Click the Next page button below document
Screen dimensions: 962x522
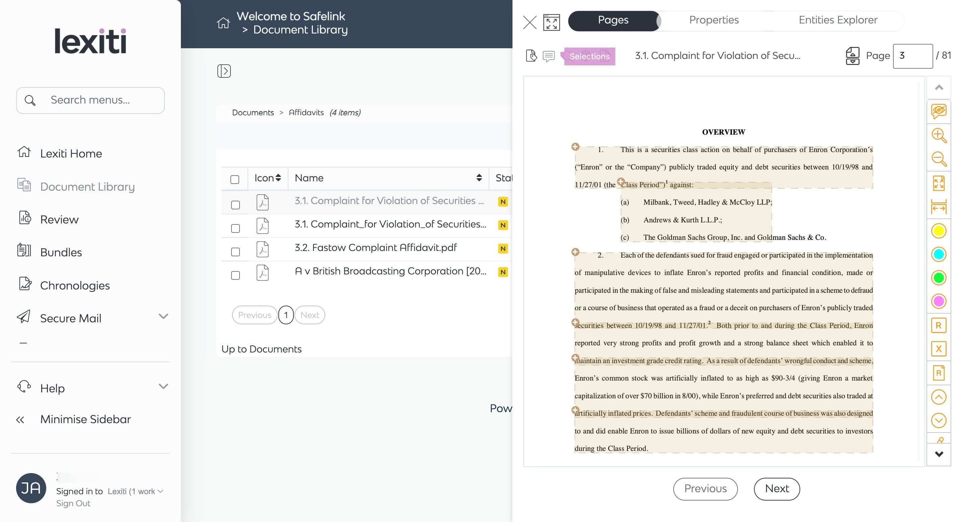tap(776, 488)
